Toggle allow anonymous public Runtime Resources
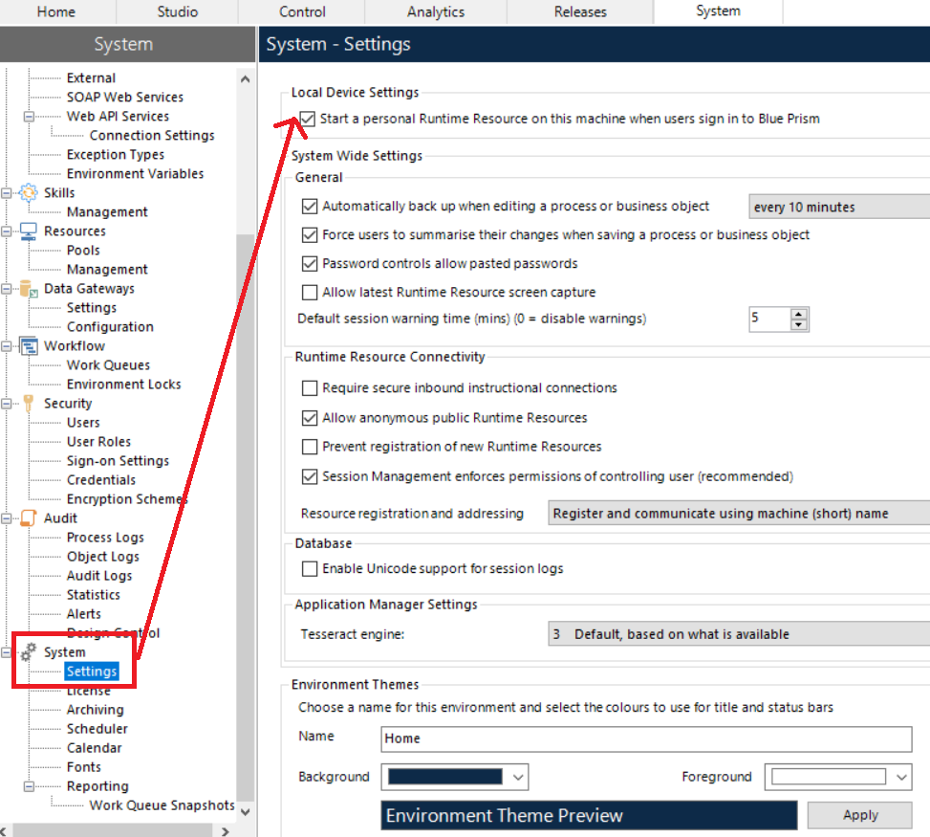This screenshot has height=837, width=930. pyautogui.click(x=310, y=418)
